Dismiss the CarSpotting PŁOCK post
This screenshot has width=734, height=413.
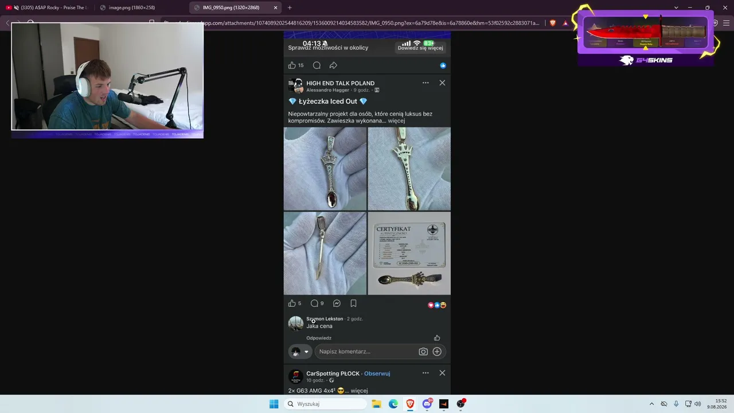tap(442, 373)
